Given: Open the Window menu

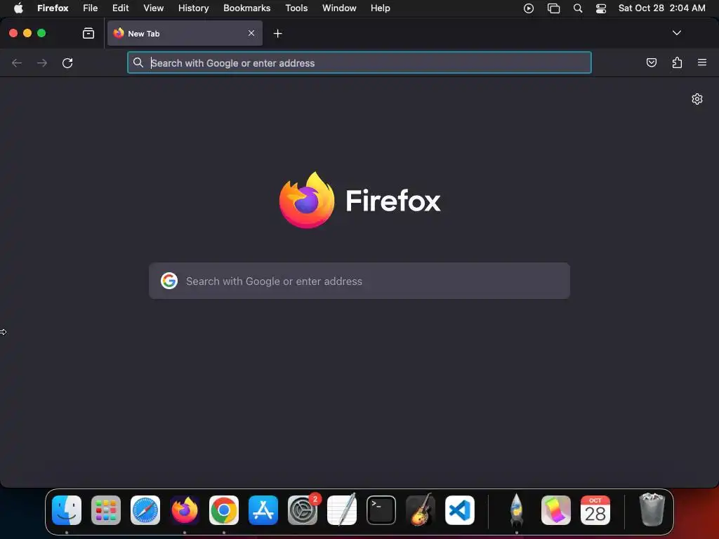Looking at the screenshot, I should coord(339,8).
